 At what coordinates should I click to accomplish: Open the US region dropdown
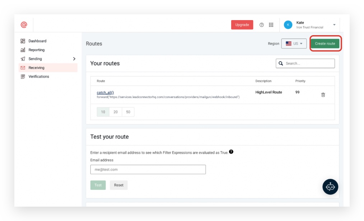[x=294, y=44]
